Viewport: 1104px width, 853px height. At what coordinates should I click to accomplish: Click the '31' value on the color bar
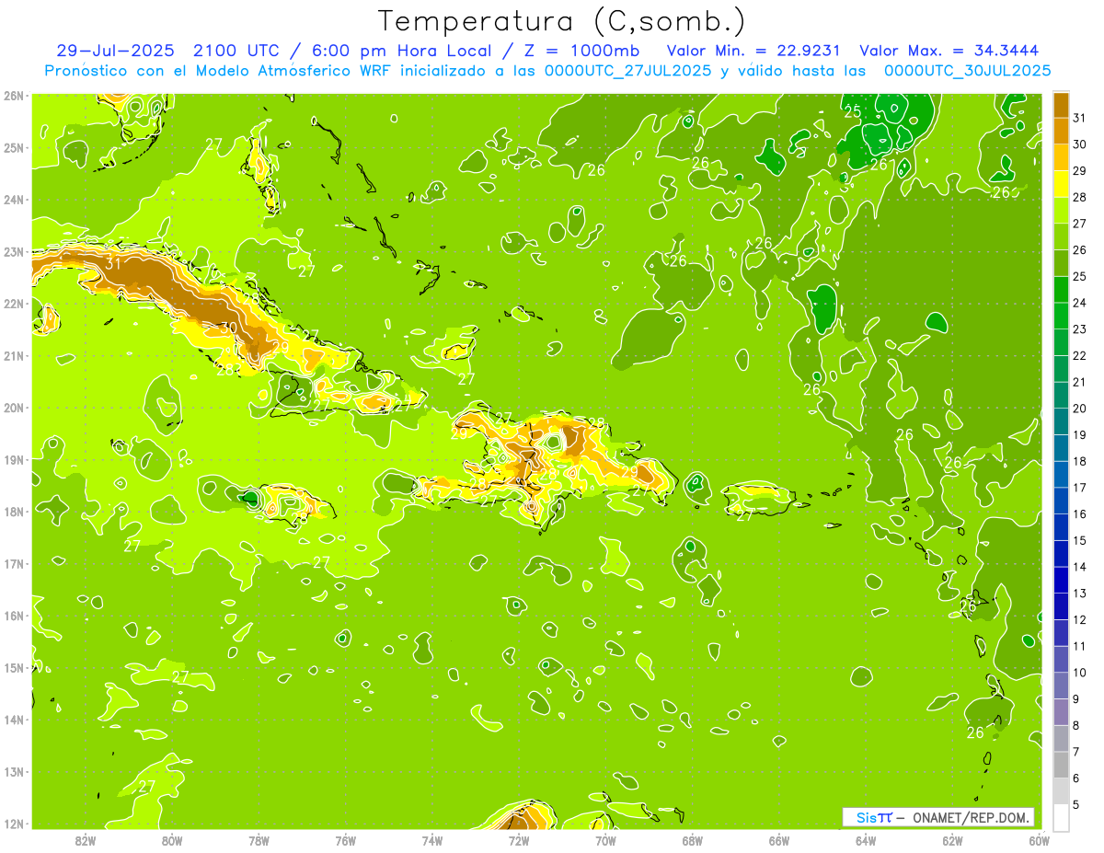click(1079, 118)
